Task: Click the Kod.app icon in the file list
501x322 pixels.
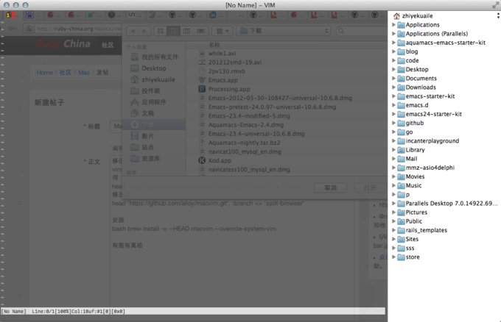Action: tap(202, 160)
